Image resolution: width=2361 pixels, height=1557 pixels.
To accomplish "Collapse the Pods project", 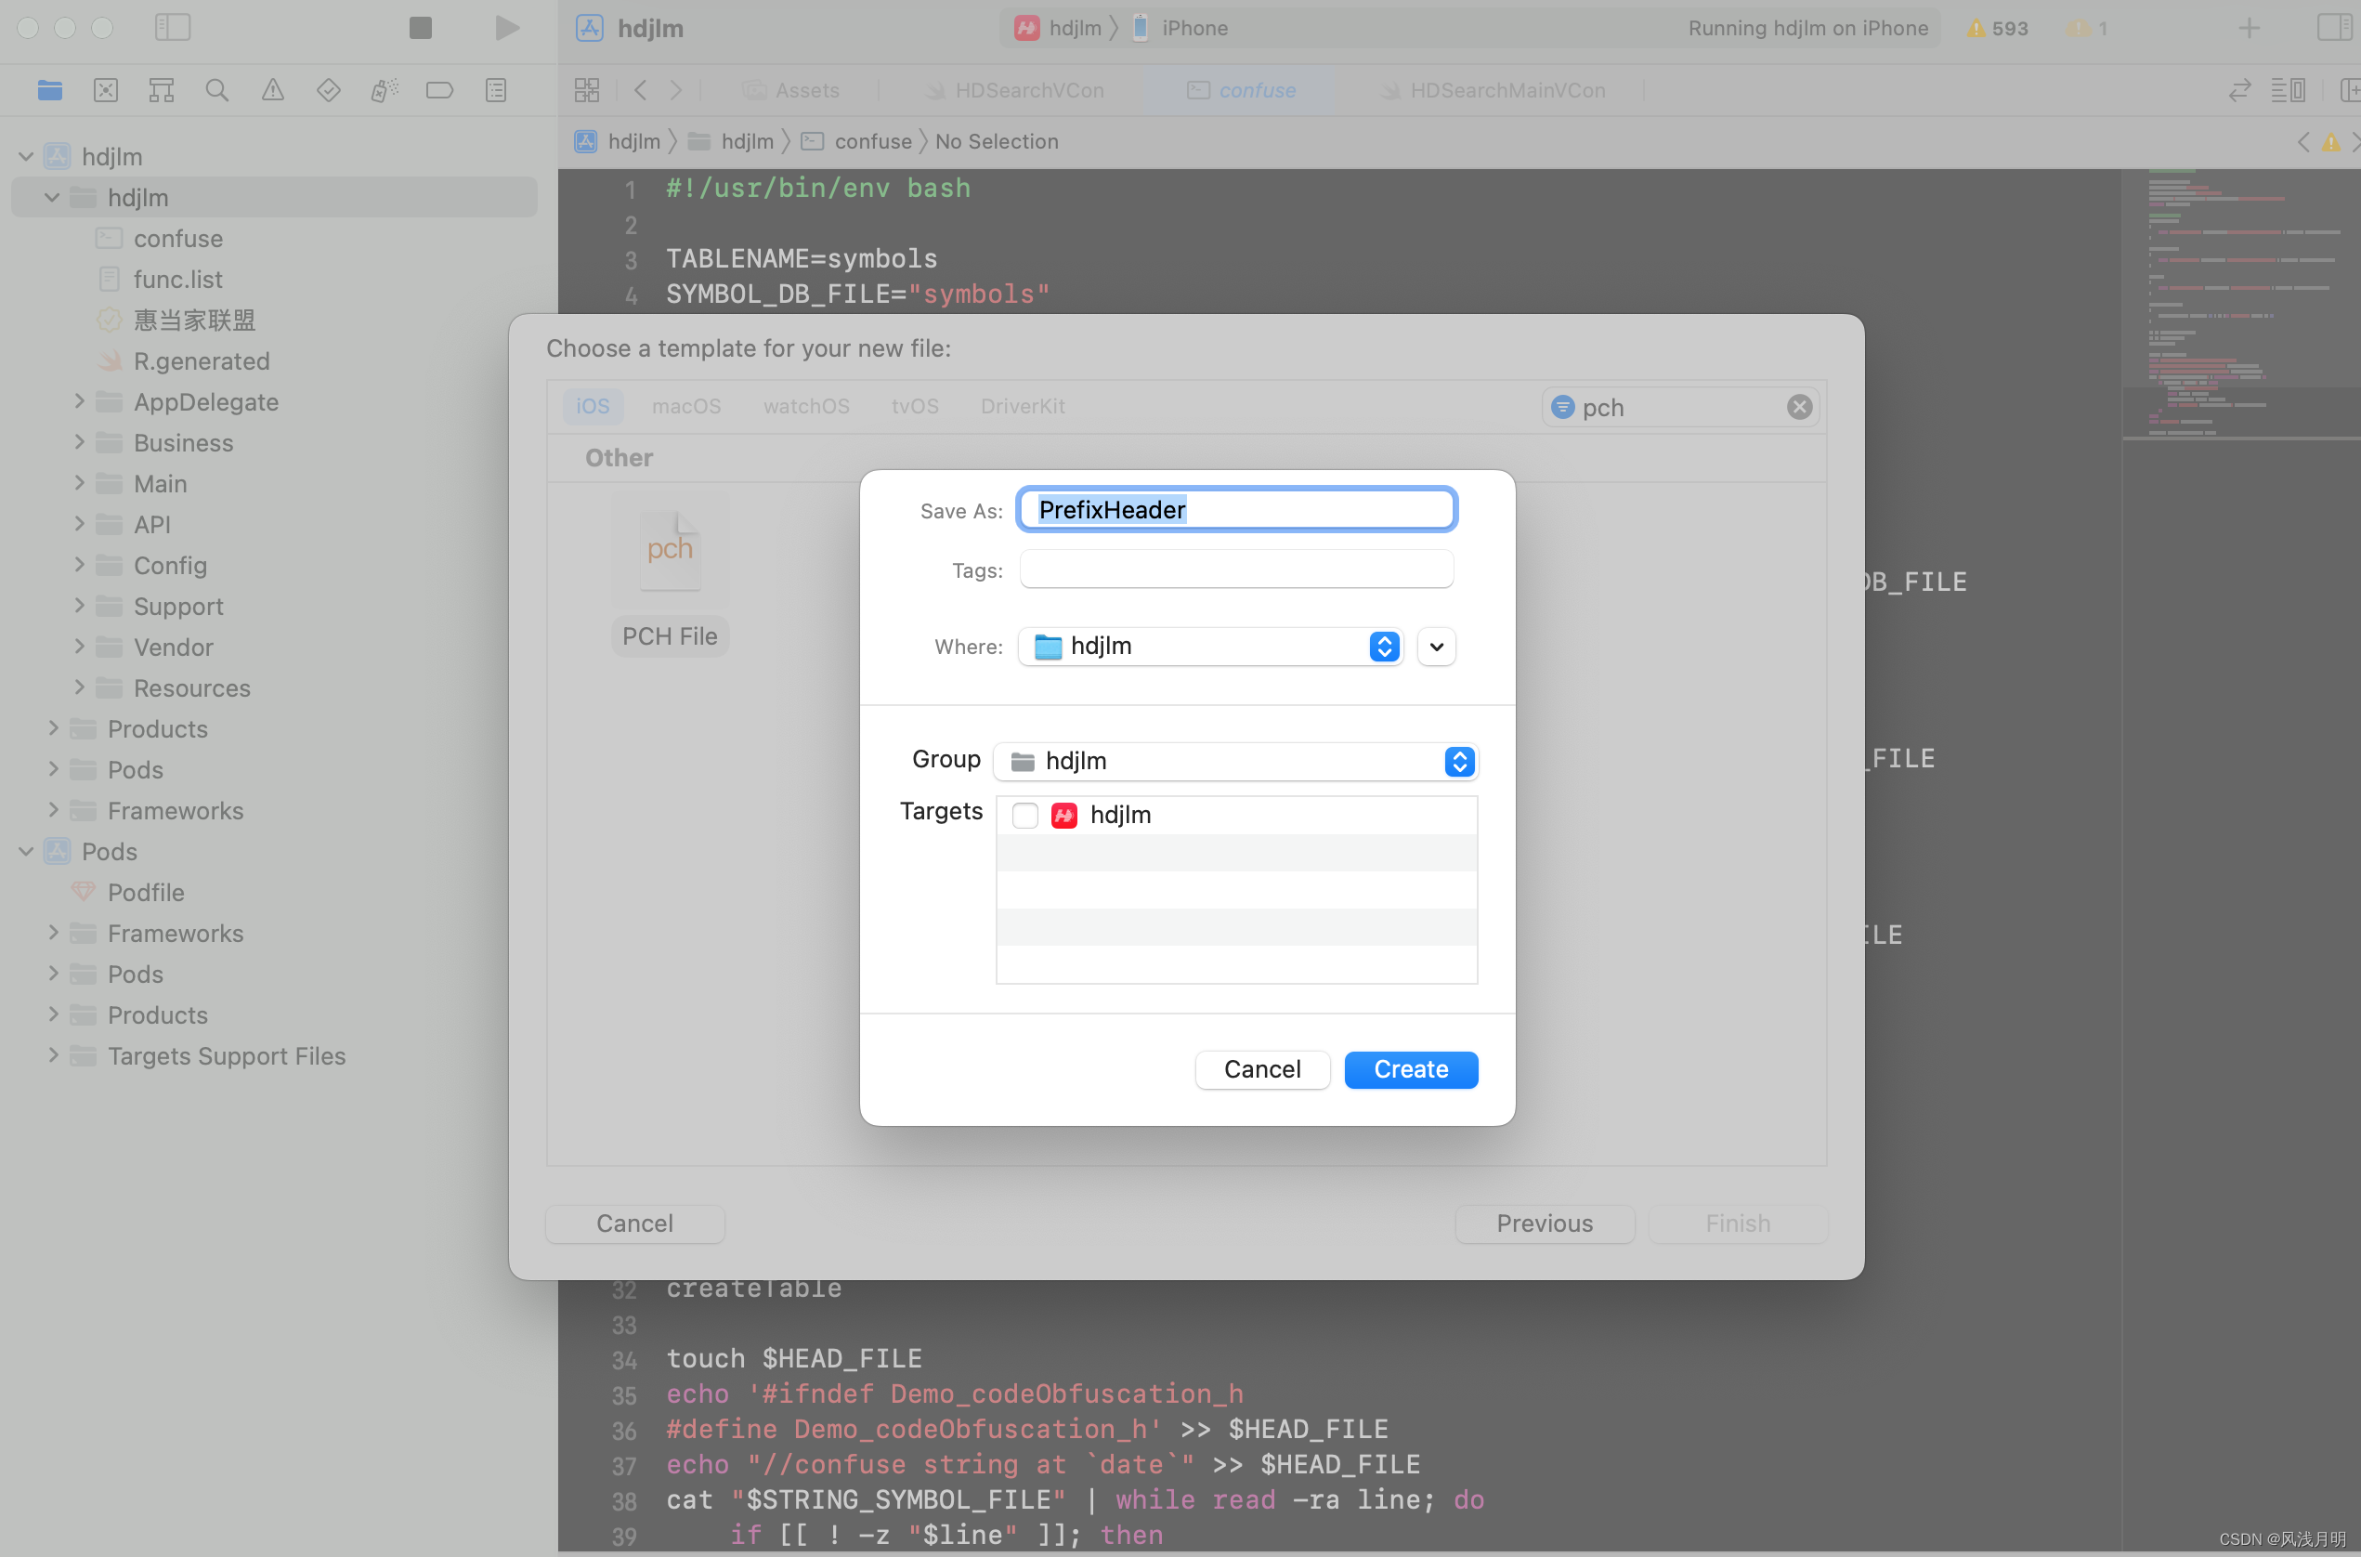I will point(26,852).
